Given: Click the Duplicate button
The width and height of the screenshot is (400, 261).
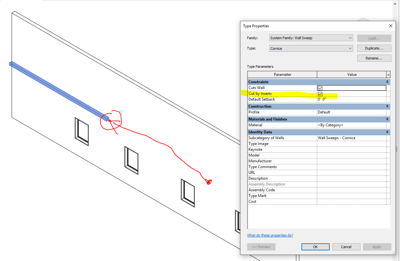Looking at the screenshot, I should coord(374,48).
